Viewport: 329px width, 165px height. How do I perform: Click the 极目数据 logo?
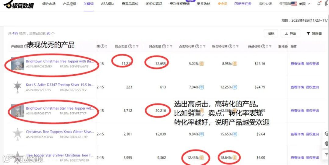19,4
